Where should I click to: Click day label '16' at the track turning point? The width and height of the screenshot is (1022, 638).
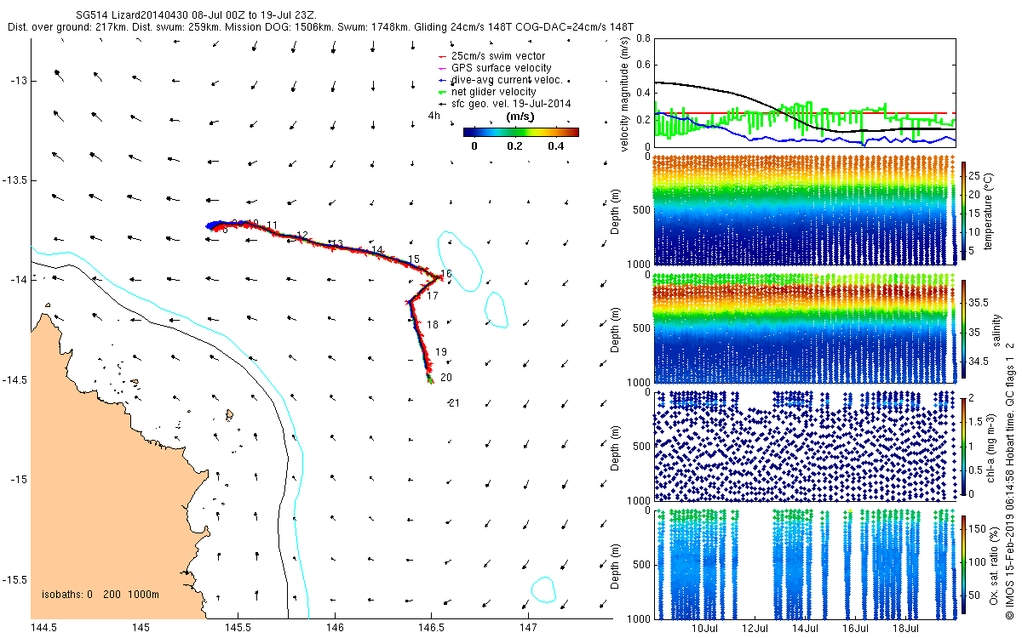click(447, 274)
